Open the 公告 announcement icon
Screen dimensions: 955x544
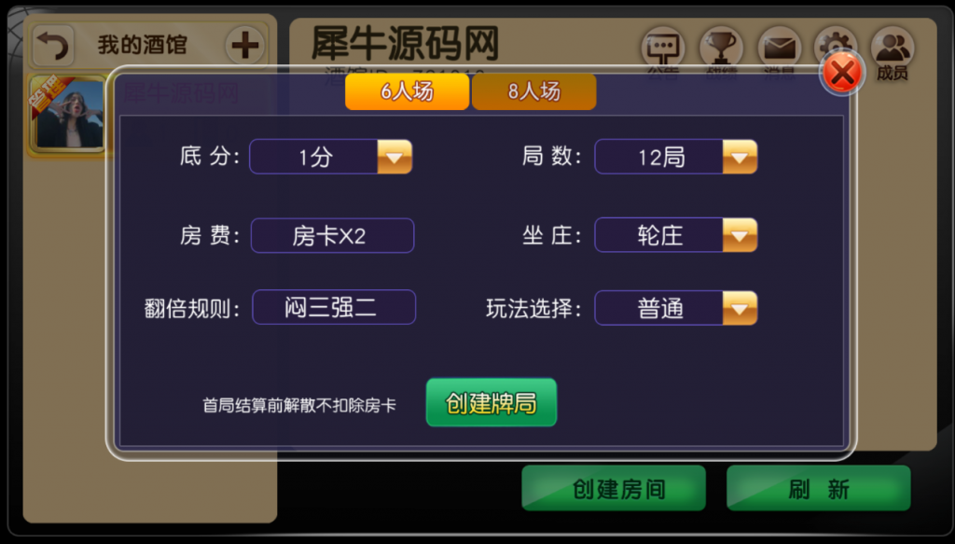pos(663,48)
